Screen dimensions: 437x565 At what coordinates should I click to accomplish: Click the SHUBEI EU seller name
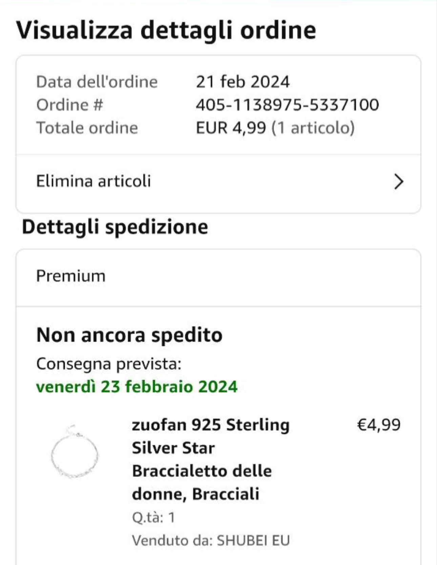pos(253,540)
